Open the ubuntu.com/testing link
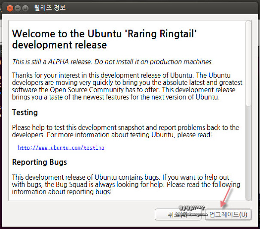 pos(61,148)
